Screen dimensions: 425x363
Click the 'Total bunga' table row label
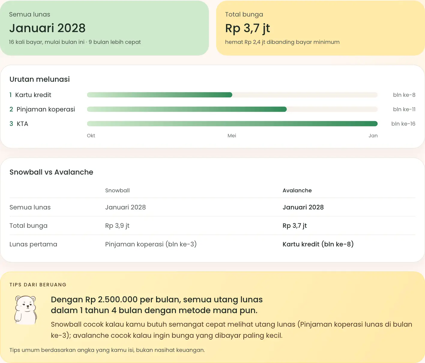coord(29,226)
